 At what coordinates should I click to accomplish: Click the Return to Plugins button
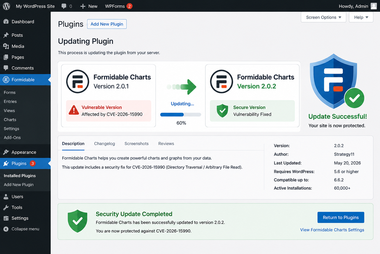pos(341,218)
